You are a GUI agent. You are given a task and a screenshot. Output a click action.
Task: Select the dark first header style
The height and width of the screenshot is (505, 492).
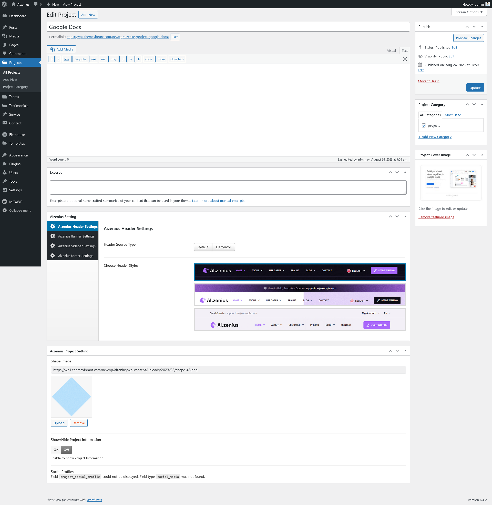300,272
